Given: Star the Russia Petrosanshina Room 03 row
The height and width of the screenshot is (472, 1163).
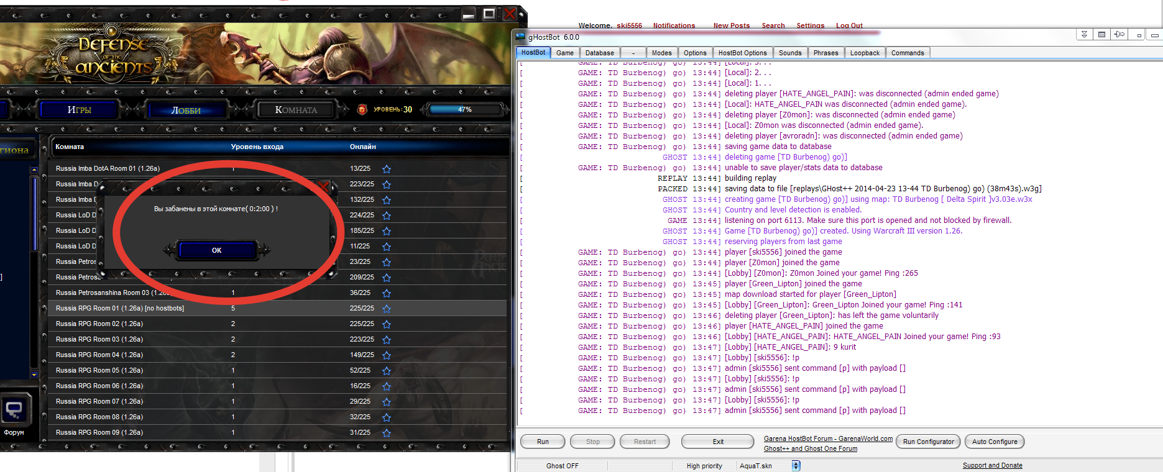Looking at the screenshot, I should pyautogui.click(x=387, y=293).
